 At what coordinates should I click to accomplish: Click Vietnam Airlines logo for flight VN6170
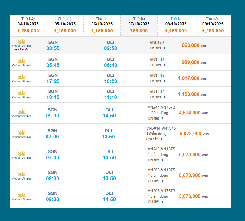[x=21, y=45]
